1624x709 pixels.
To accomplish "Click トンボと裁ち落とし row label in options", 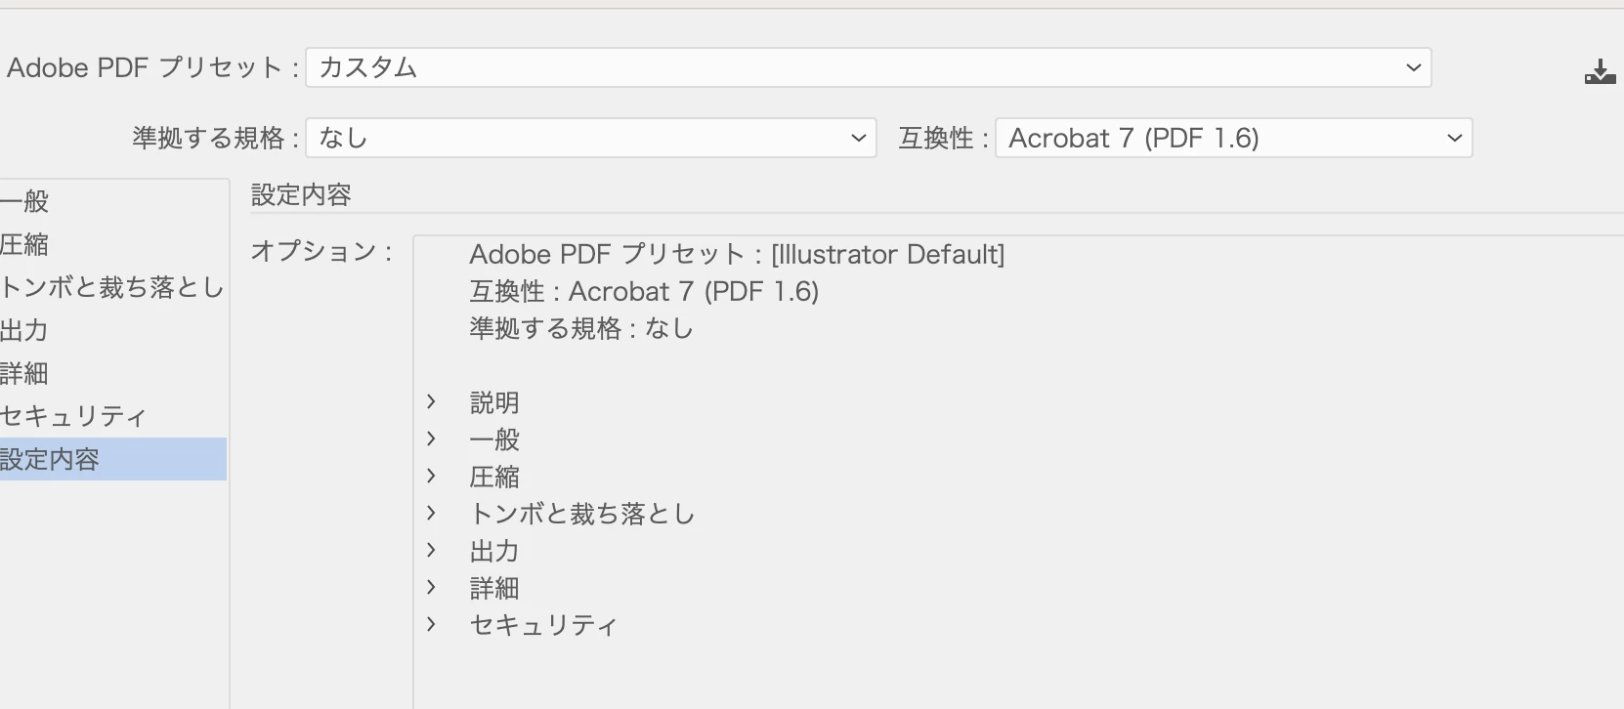I will (582, 514).
